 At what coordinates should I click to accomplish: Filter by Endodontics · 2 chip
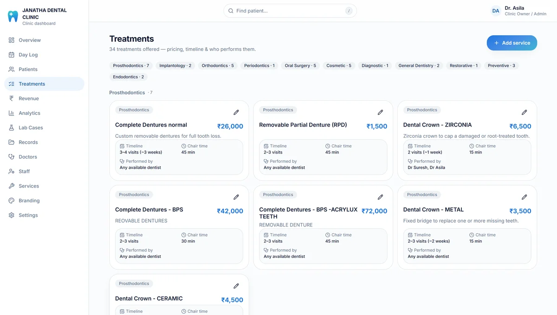click(129, 77)
